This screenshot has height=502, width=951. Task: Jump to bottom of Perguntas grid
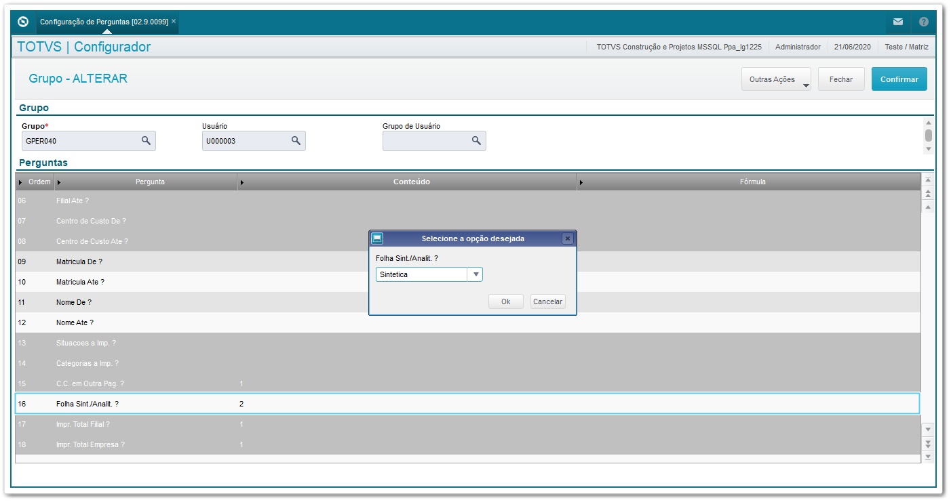coord(928,456)
